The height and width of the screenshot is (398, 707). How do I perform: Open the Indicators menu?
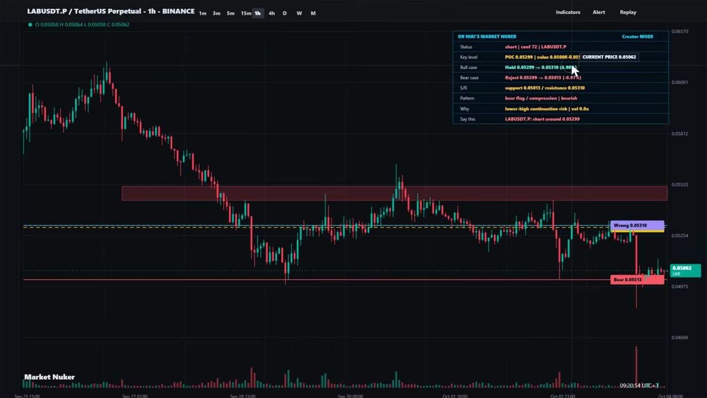568,12
